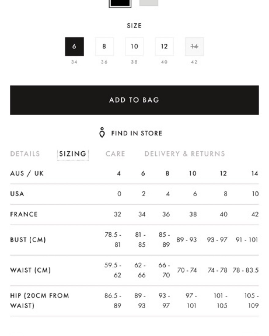The width and height of the screenshot is (269, 336).
Task: Click the Add to Bag button
Action: pos(134,100)
